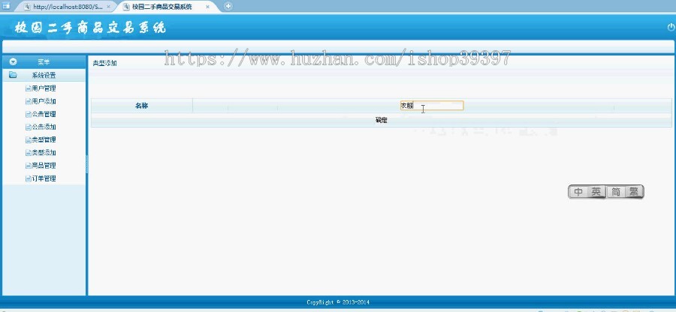
Task: Click the browser window icon at top-left
Action: 6,5
